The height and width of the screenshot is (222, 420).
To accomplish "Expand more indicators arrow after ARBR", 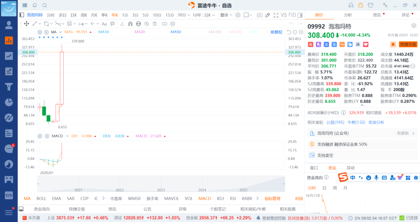I will (x=257, y=198).
